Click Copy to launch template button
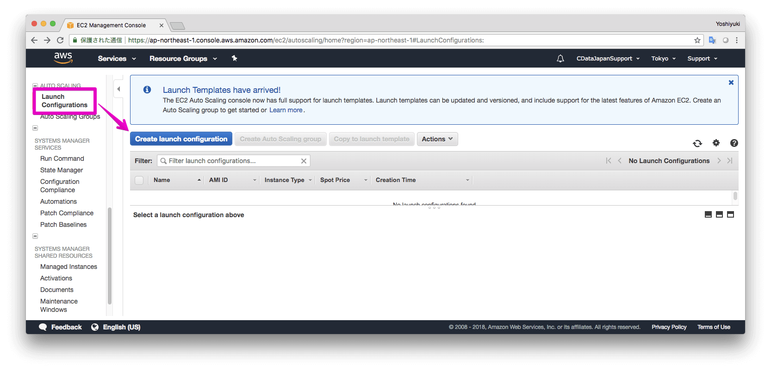The image size is (771, 371). coord(372,139)
